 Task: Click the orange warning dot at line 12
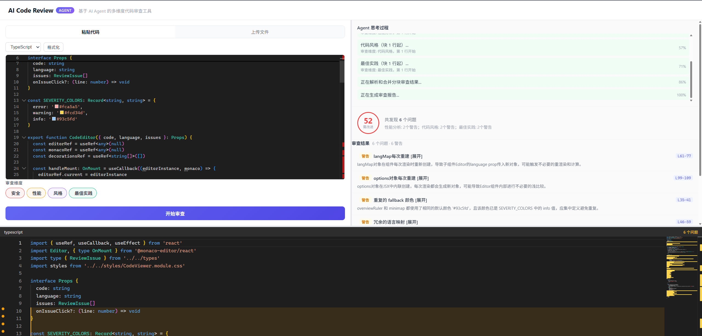[x=3, y=324]
